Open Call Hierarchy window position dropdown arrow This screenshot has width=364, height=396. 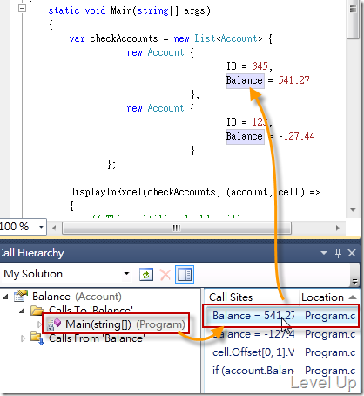coord(324,253)
